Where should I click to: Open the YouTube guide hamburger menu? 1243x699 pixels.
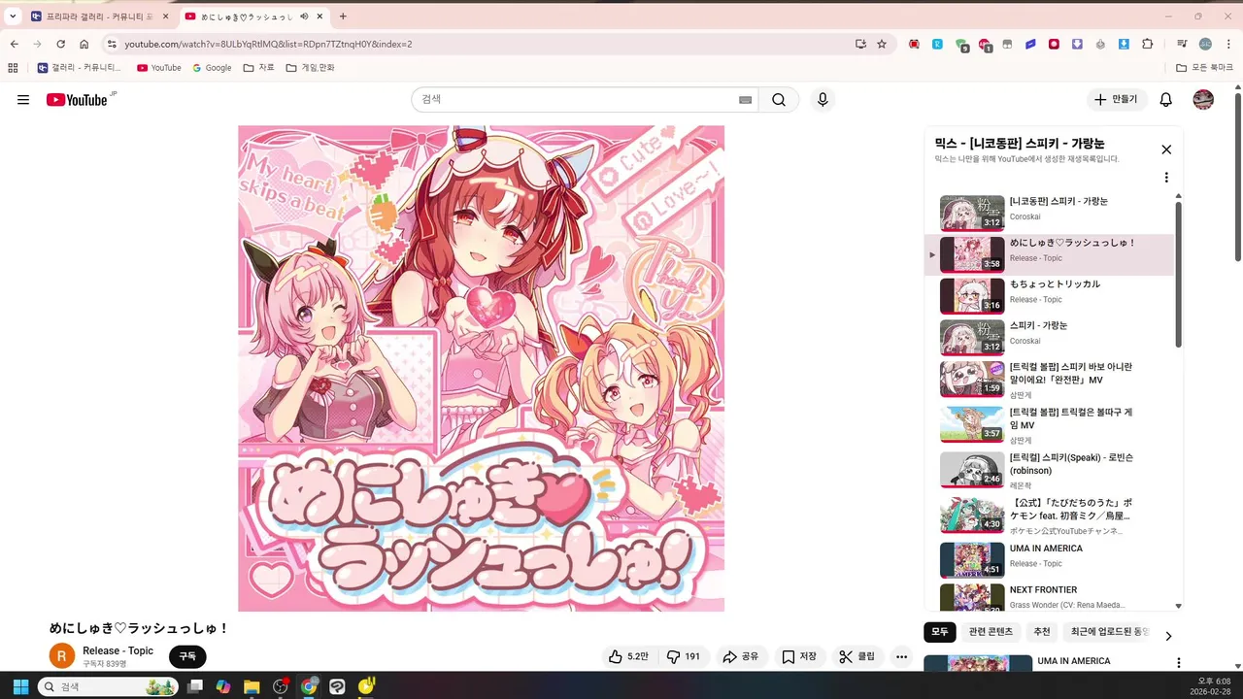click(x=23, y=100)
